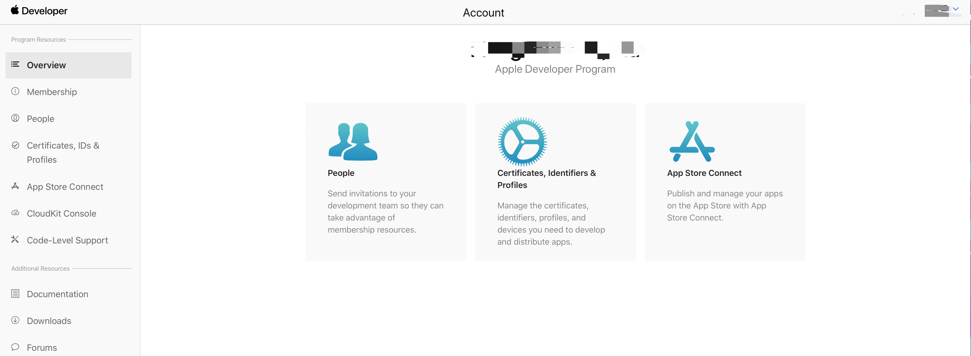This screenshot has height=356, width=971.
Task: Click the App Store Connect sidebar icon
Action: (15, 186)
